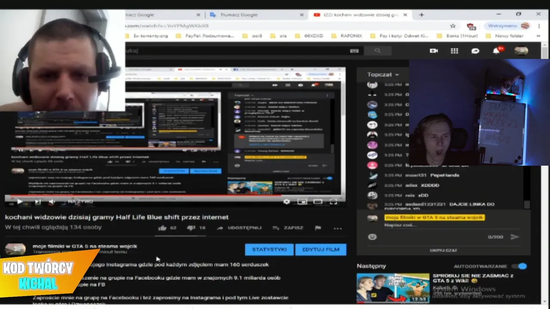Open the Chrome three-dot menu

click(x=539, y=26)
